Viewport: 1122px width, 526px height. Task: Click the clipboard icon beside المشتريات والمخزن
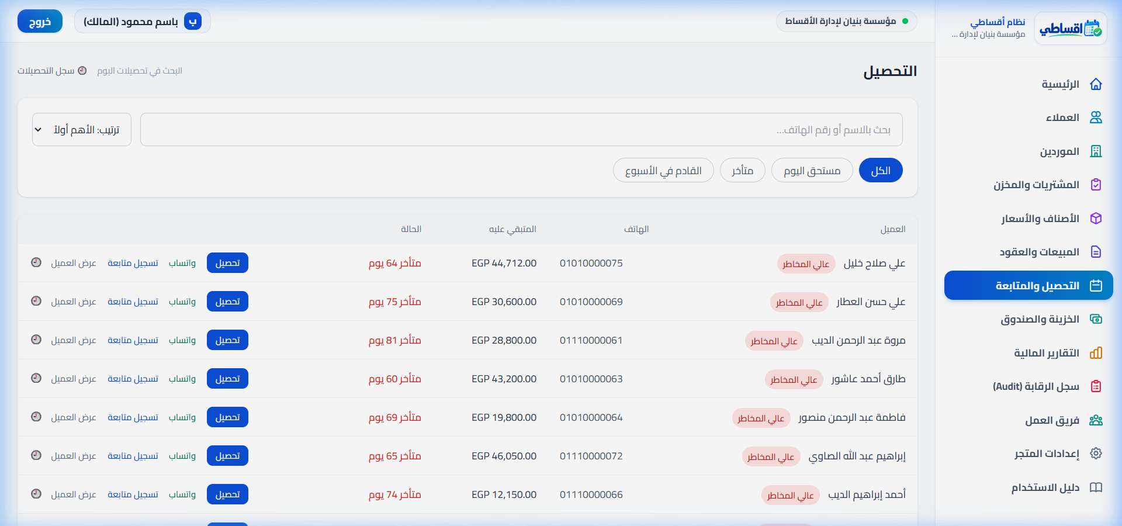pos(1096,185)
